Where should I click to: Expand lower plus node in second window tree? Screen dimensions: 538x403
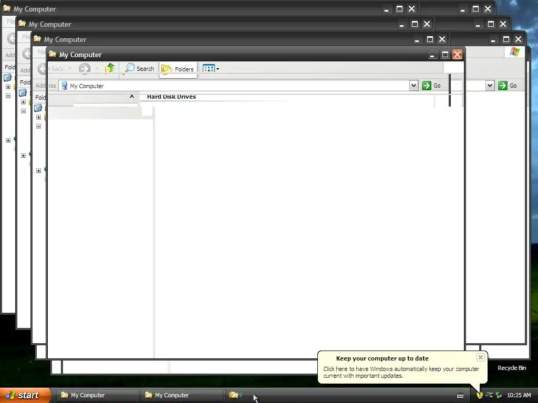23,155
